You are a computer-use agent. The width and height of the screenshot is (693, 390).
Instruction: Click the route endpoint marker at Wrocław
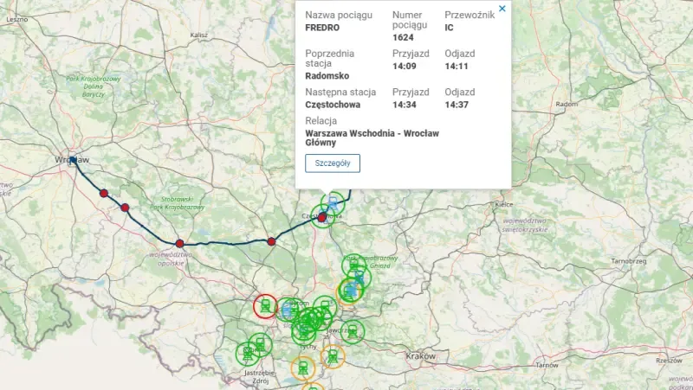click(73, 160)
